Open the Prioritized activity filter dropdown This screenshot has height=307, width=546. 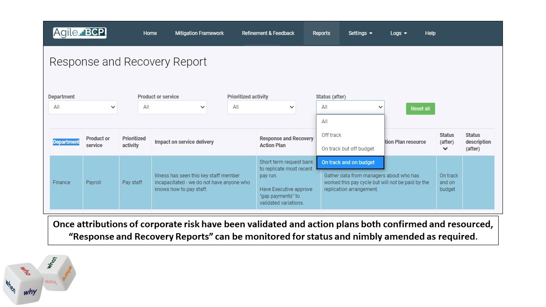click(x=261, y=107)
